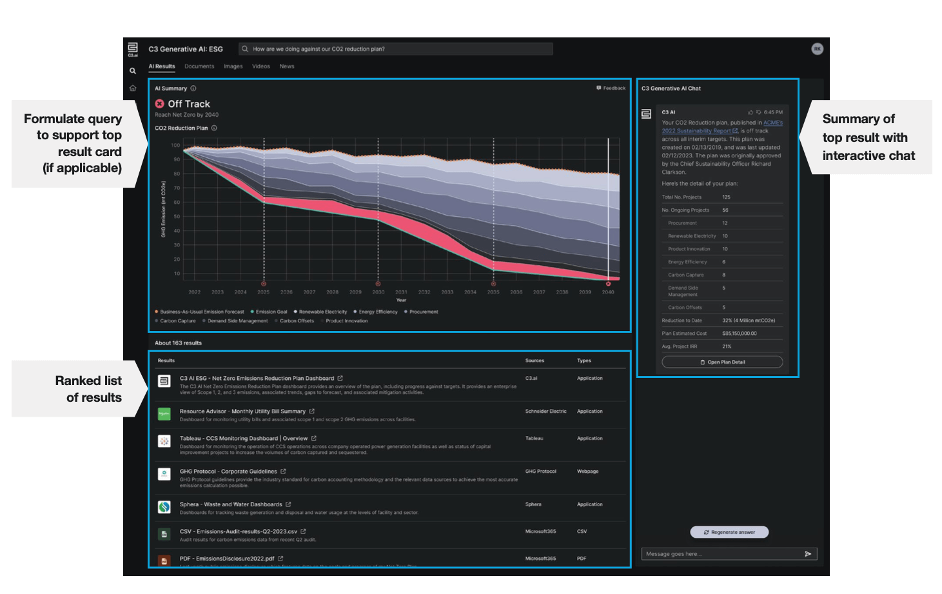Click the green Schneider Electric result icon
Screen dimensions: 942x594
click(164, 413)
